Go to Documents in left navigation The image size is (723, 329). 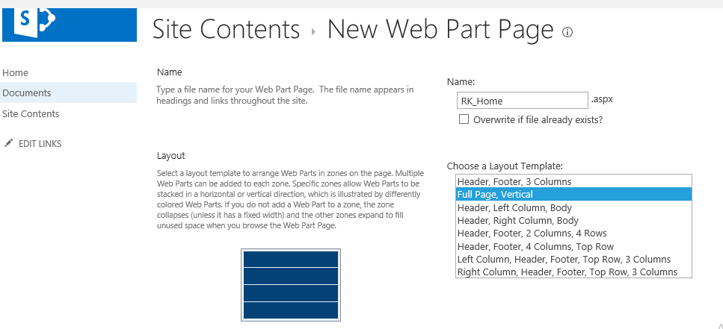point(27,93)
